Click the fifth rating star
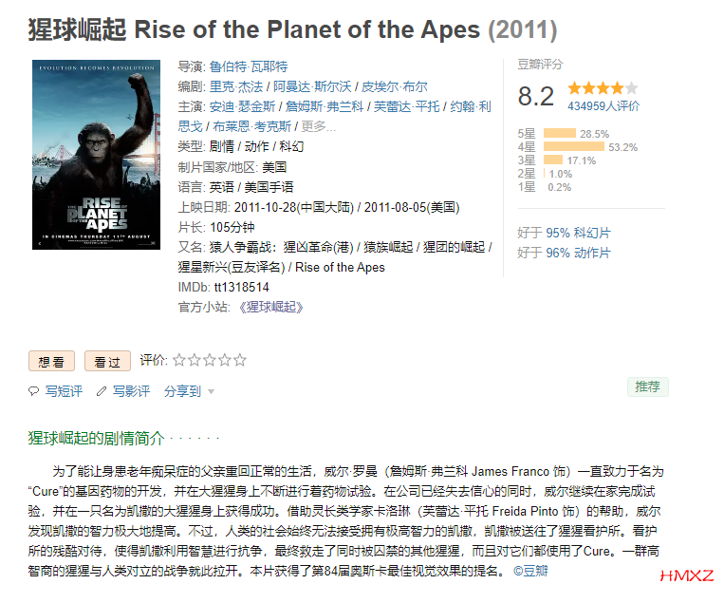Viewport: 724px width, 603px height. pos(240,361)
